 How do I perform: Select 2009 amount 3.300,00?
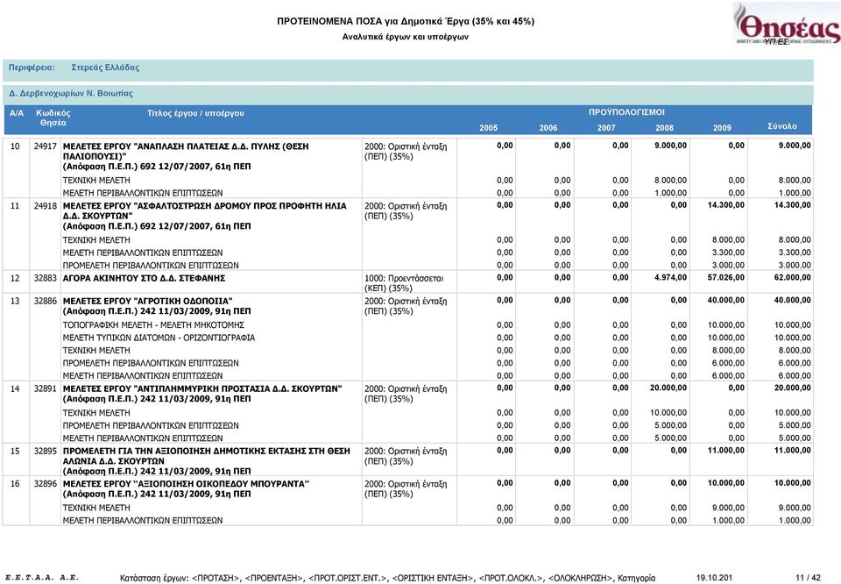[728, 253]
